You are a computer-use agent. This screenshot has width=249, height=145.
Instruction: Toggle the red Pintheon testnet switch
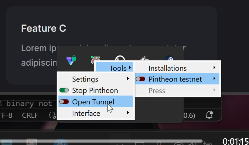pos(141,79)
